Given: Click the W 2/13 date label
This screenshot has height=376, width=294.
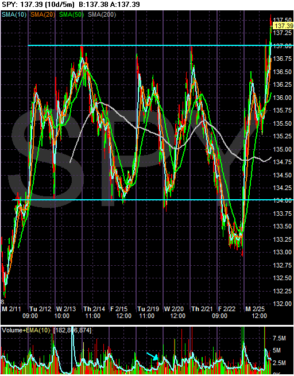Looking at the screenshot, I should [x=67, y=309].
